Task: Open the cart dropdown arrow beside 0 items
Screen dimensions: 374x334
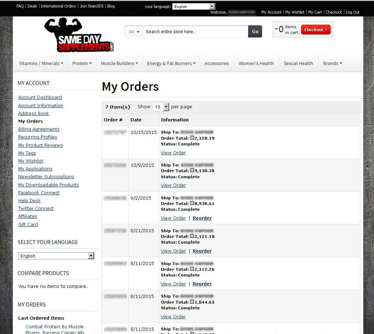Action: click(276, 29)
